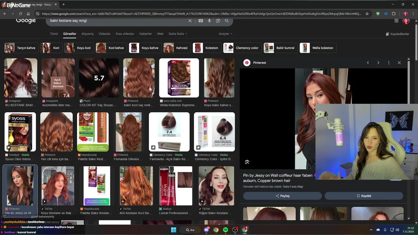Filter by the Koyu kahve chip

[x=145, y=48]
